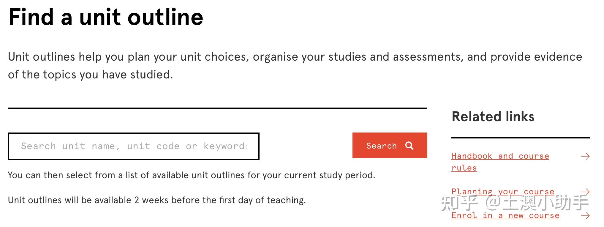The width and height of the screenshot is (604, 227).
Task: Open the Planning your course link
Action: (x=503, y=192)
